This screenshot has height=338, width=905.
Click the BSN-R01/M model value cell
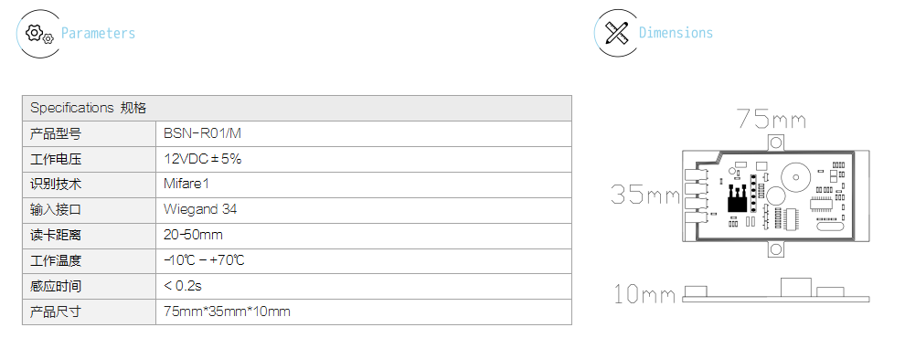[x=364, y=133]
